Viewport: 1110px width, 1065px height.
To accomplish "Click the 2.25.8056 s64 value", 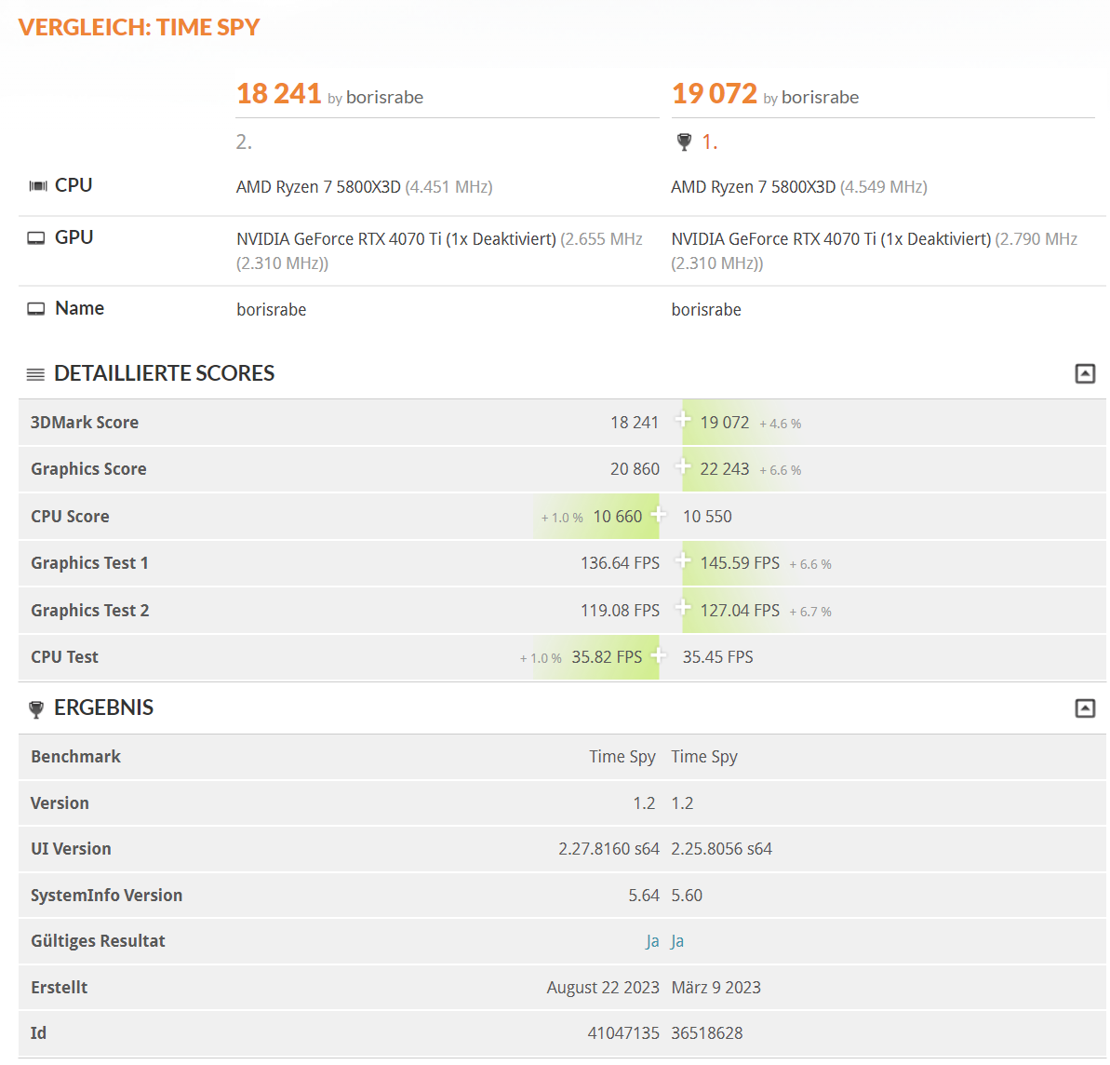I will [721, 848].
